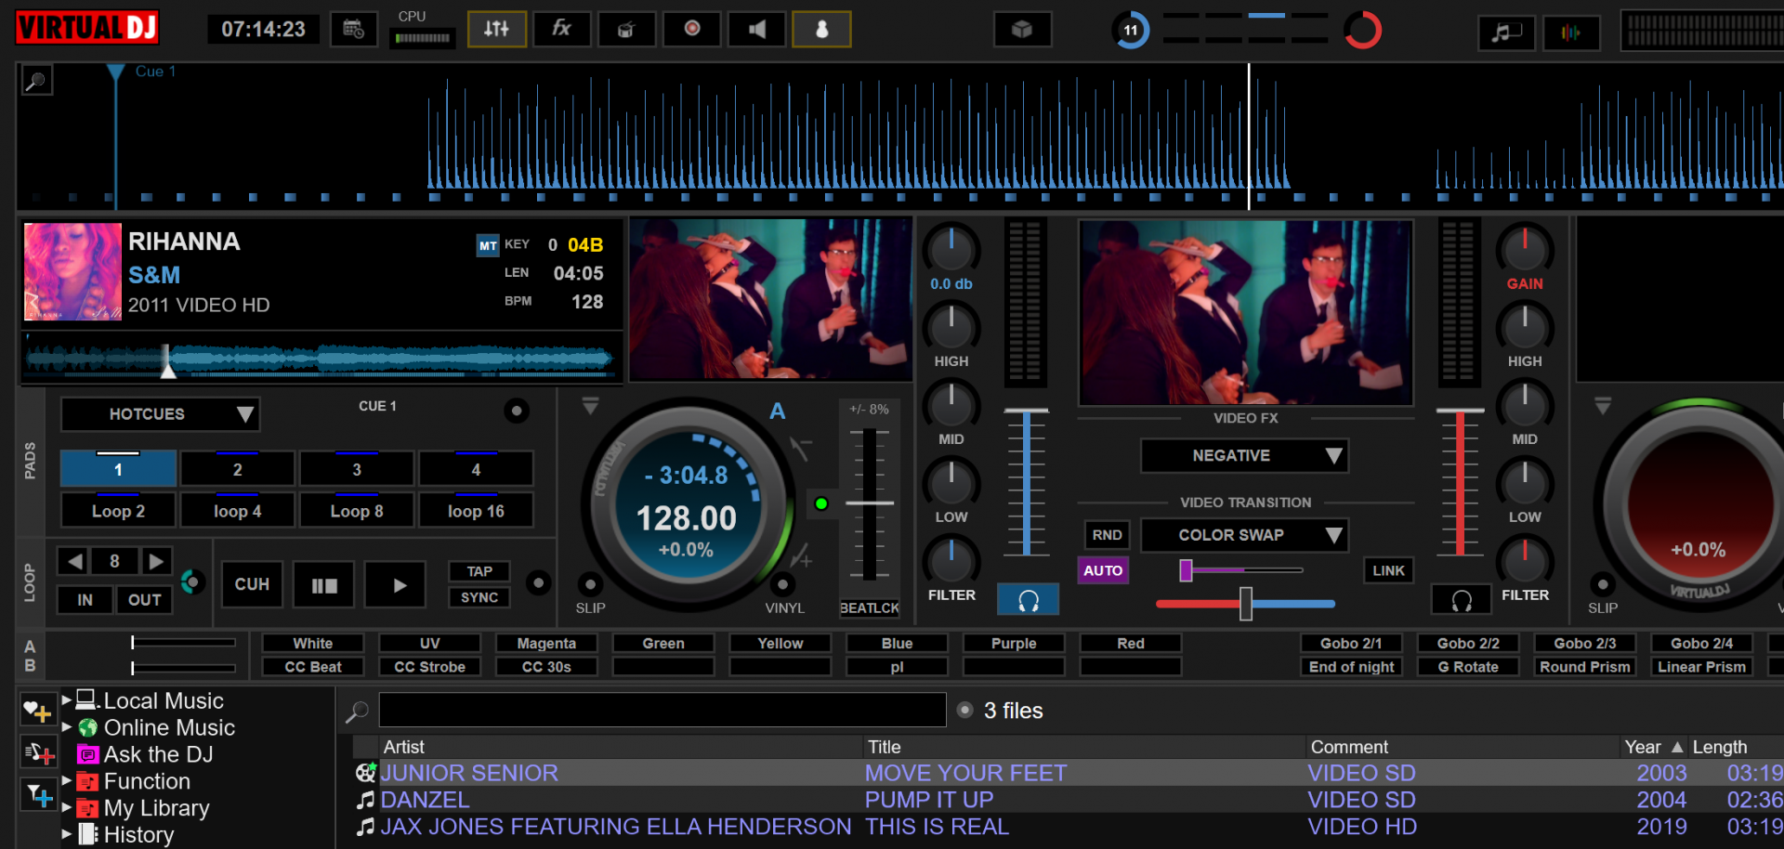The width and height of the screenshot is (1784, 849).
Task: Toggle master tempo MT button
Action: coord(488,245)
